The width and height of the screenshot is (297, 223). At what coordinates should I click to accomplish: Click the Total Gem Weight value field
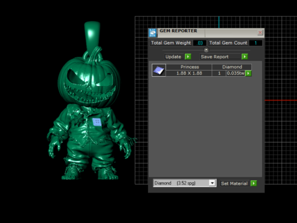(200, 43)
